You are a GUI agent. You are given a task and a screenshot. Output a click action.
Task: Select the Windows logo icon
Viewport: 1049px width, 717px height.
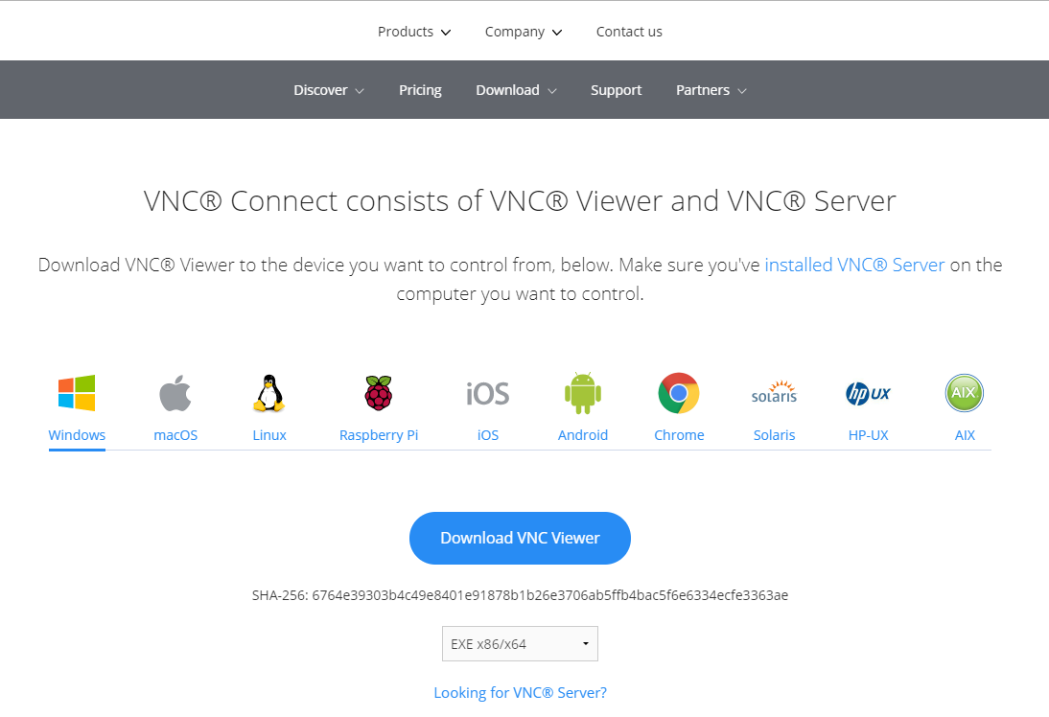coord(77,393)
